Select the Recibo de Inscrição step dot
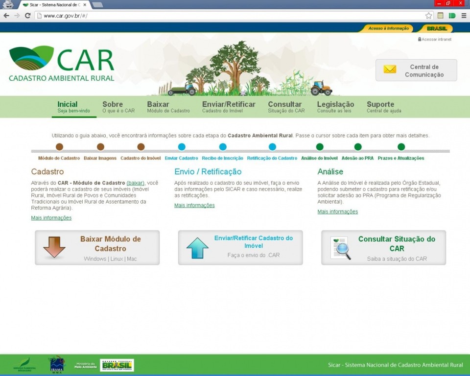The width and height of the screenshot is (470, 376). coord(223,147)
